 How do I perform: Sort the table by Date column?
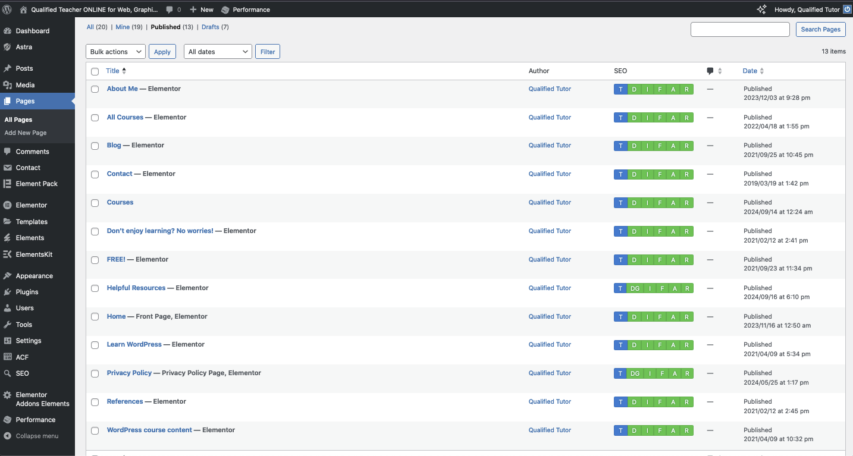click(x=750, y=71)
